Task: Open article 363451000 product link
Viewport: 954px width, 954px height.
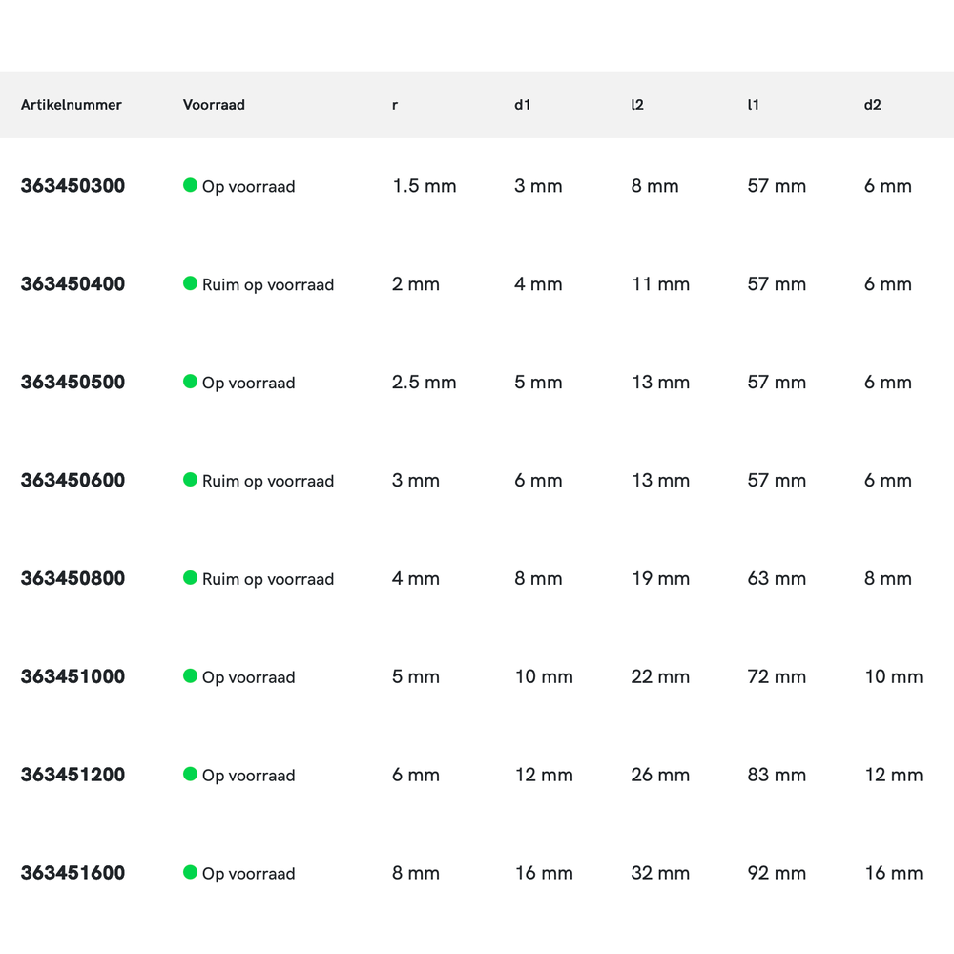Action: [x=73, y=677]
